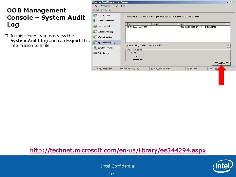This screenshot has width=236, height=177.
Task: Open the technet.microsoft.com library link
Action: pyautogui.click(x=118, y=150)
